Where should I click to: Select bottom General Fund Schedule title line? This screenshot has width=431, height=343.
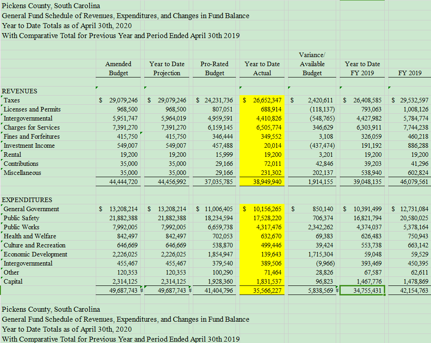coord(126,319)
